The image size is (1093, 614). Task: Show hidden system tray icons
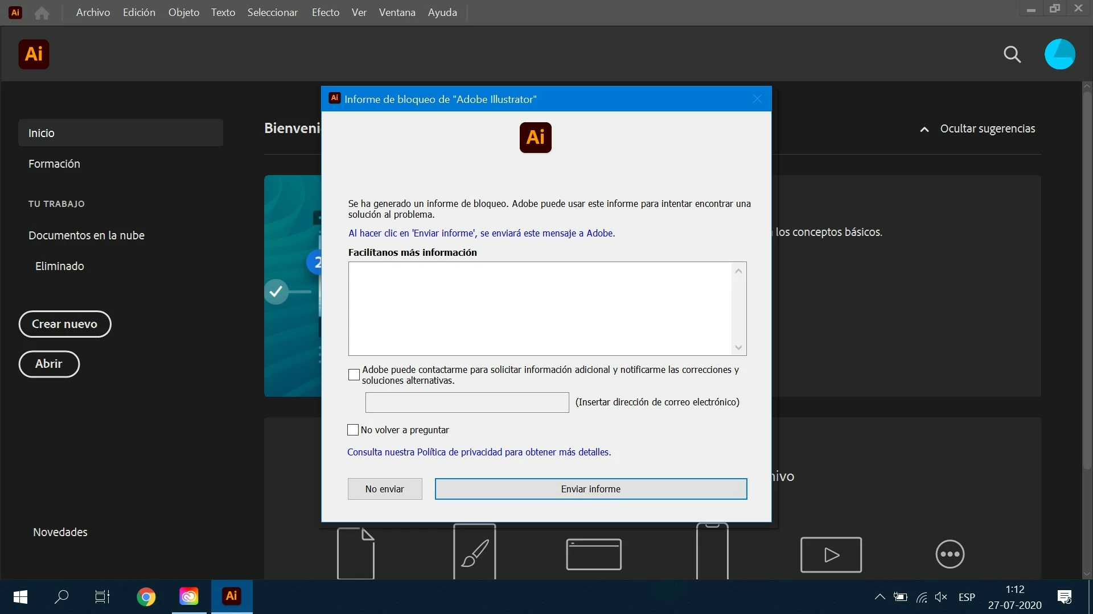tap(880, 596)
